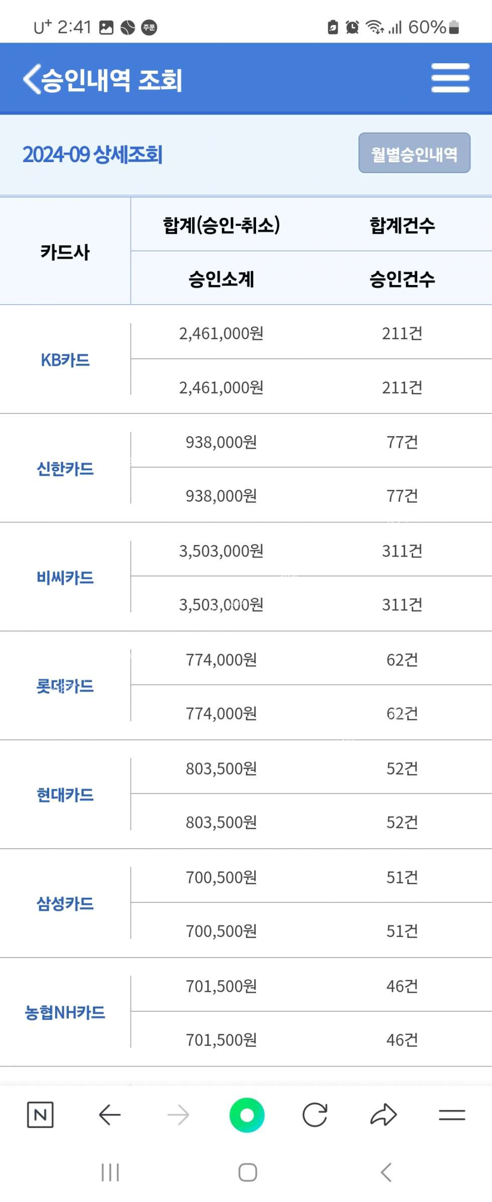
Task: Open the 비씨카드 card link
Action: 65,577
